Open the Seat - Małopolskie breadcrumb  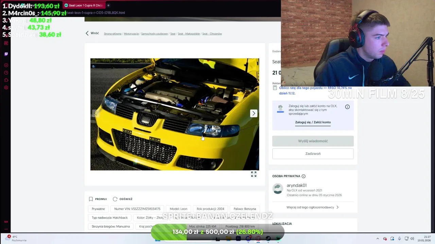pos(189,34)
